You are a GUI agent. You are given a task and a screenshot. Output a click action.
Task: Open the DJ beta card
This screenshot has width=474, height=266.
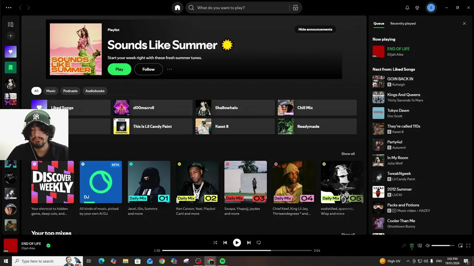coord(101,188)
